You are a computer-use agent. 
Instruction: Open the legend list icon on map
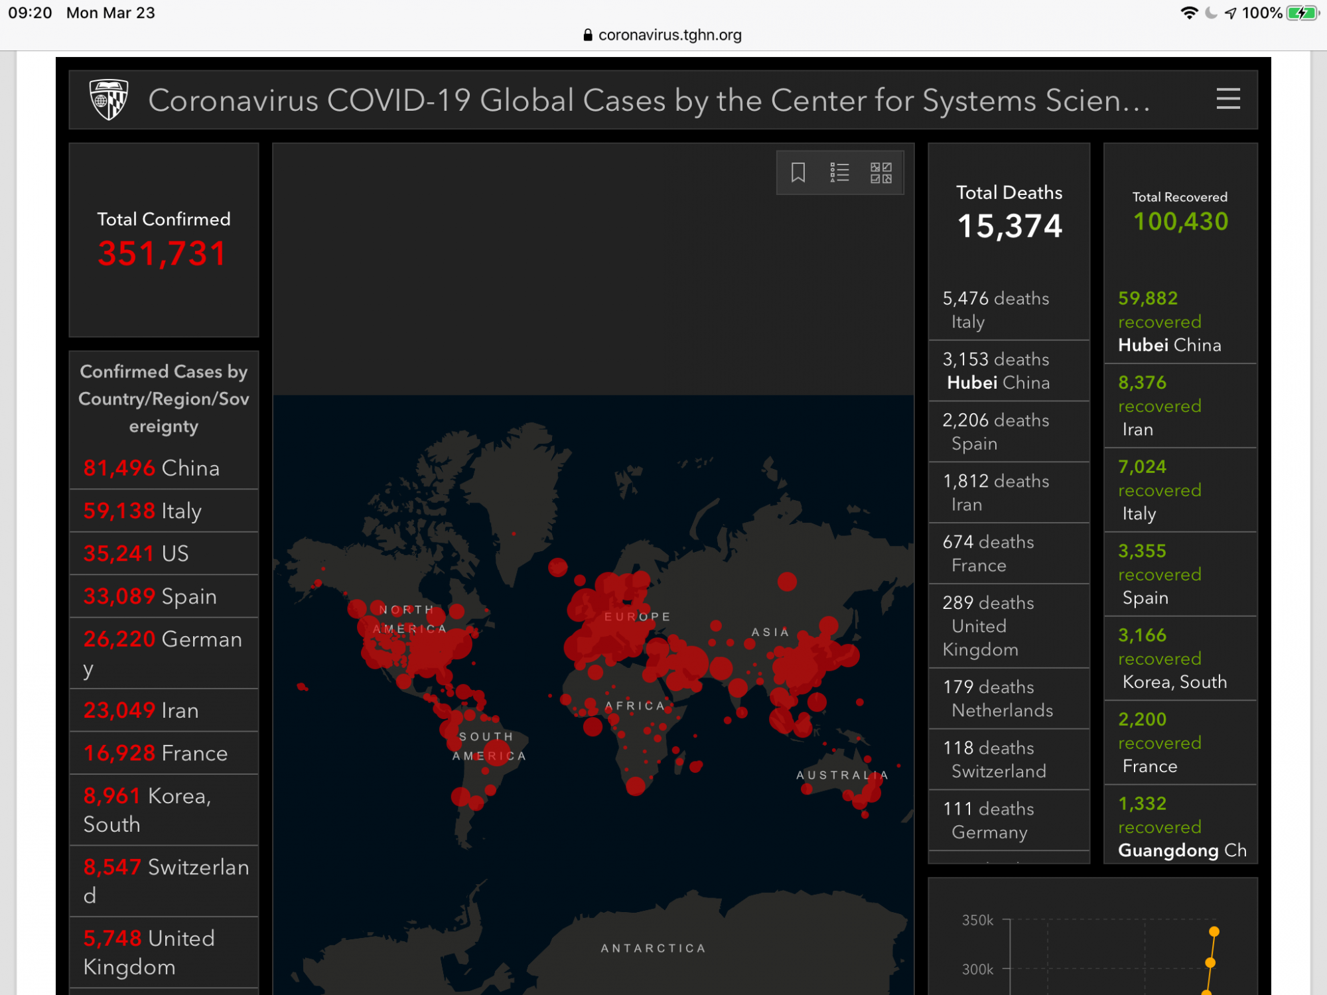(839, 172)
